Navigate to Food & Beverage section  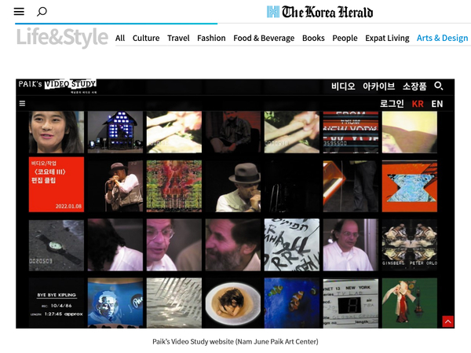click(264, 38)
